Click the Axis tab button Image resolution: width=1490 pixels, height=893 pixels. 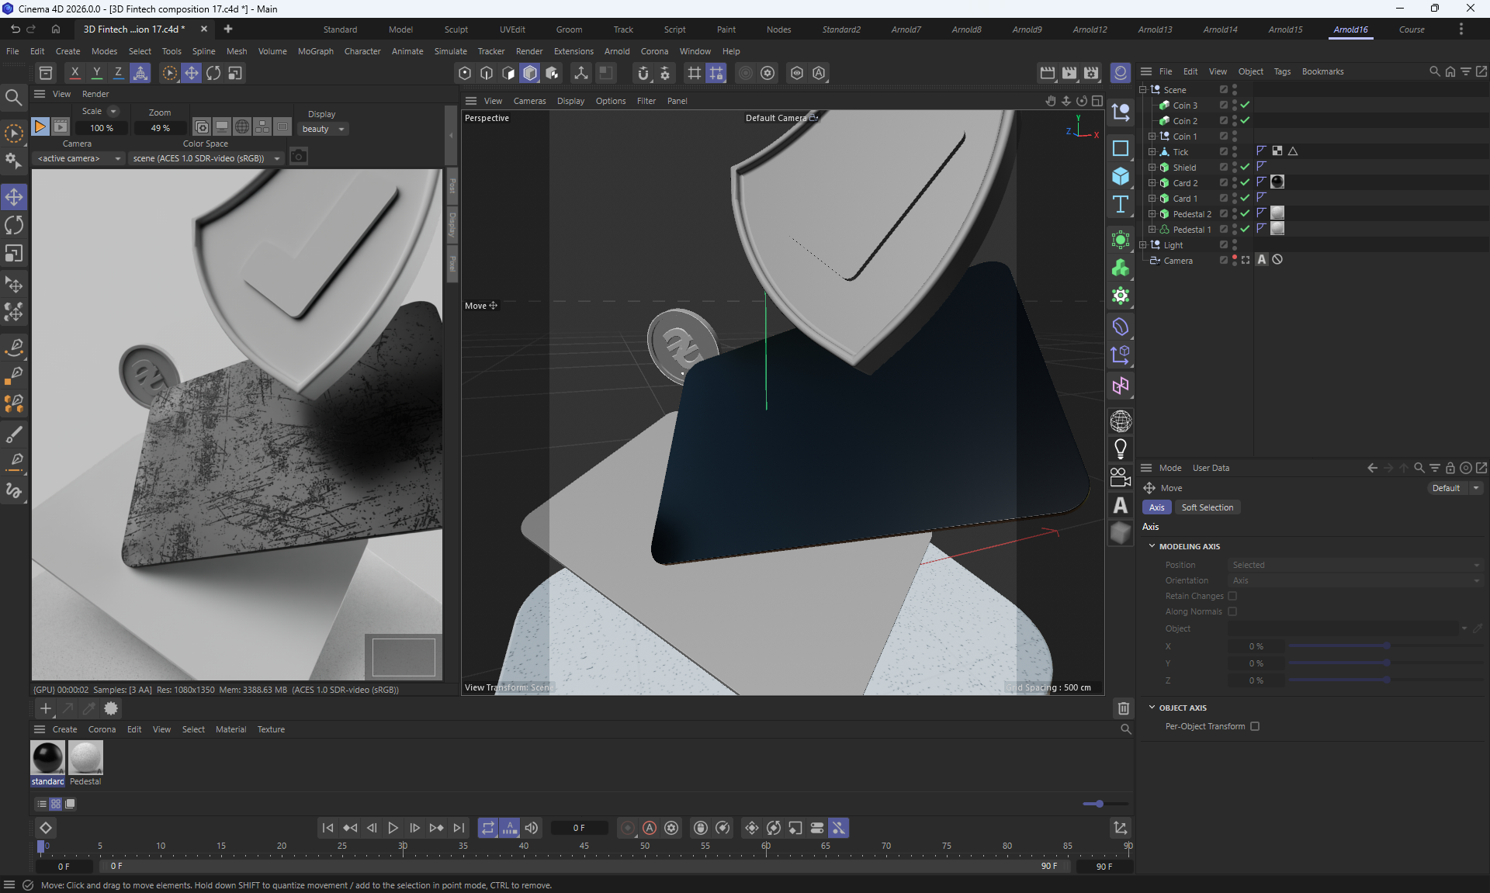coord(1156,507)
